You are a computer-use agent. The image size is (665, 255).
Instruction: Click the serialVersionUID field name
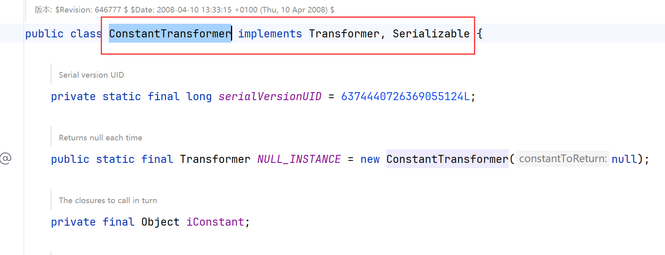[x=270, y=97]
